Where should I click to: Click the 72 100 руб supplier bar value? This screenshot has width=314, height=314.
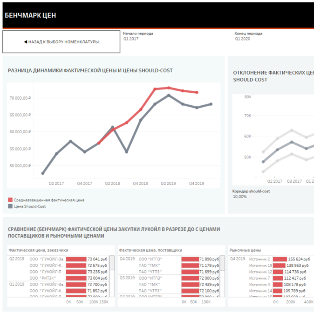209,291
